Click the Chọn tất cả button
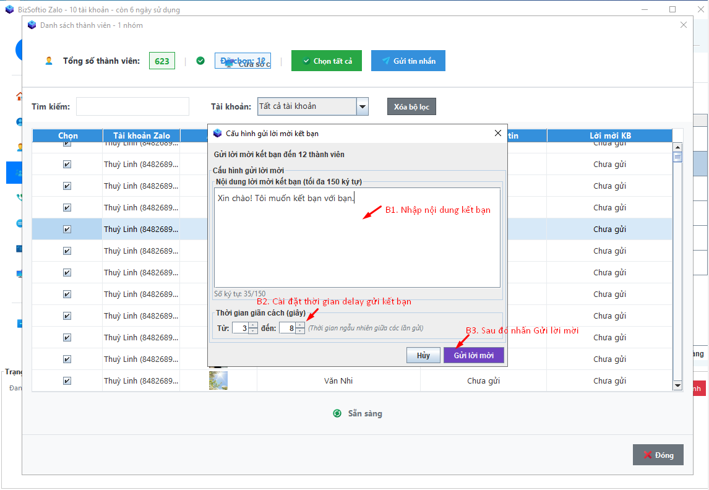Viewport: 709px width, 490px height. coord(327,61)
